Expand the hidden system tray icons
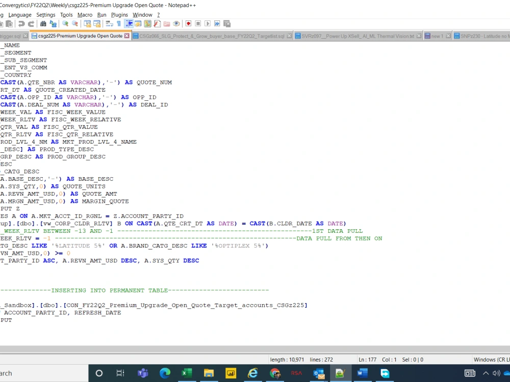 pyautogui.click(x=486, y=373)
